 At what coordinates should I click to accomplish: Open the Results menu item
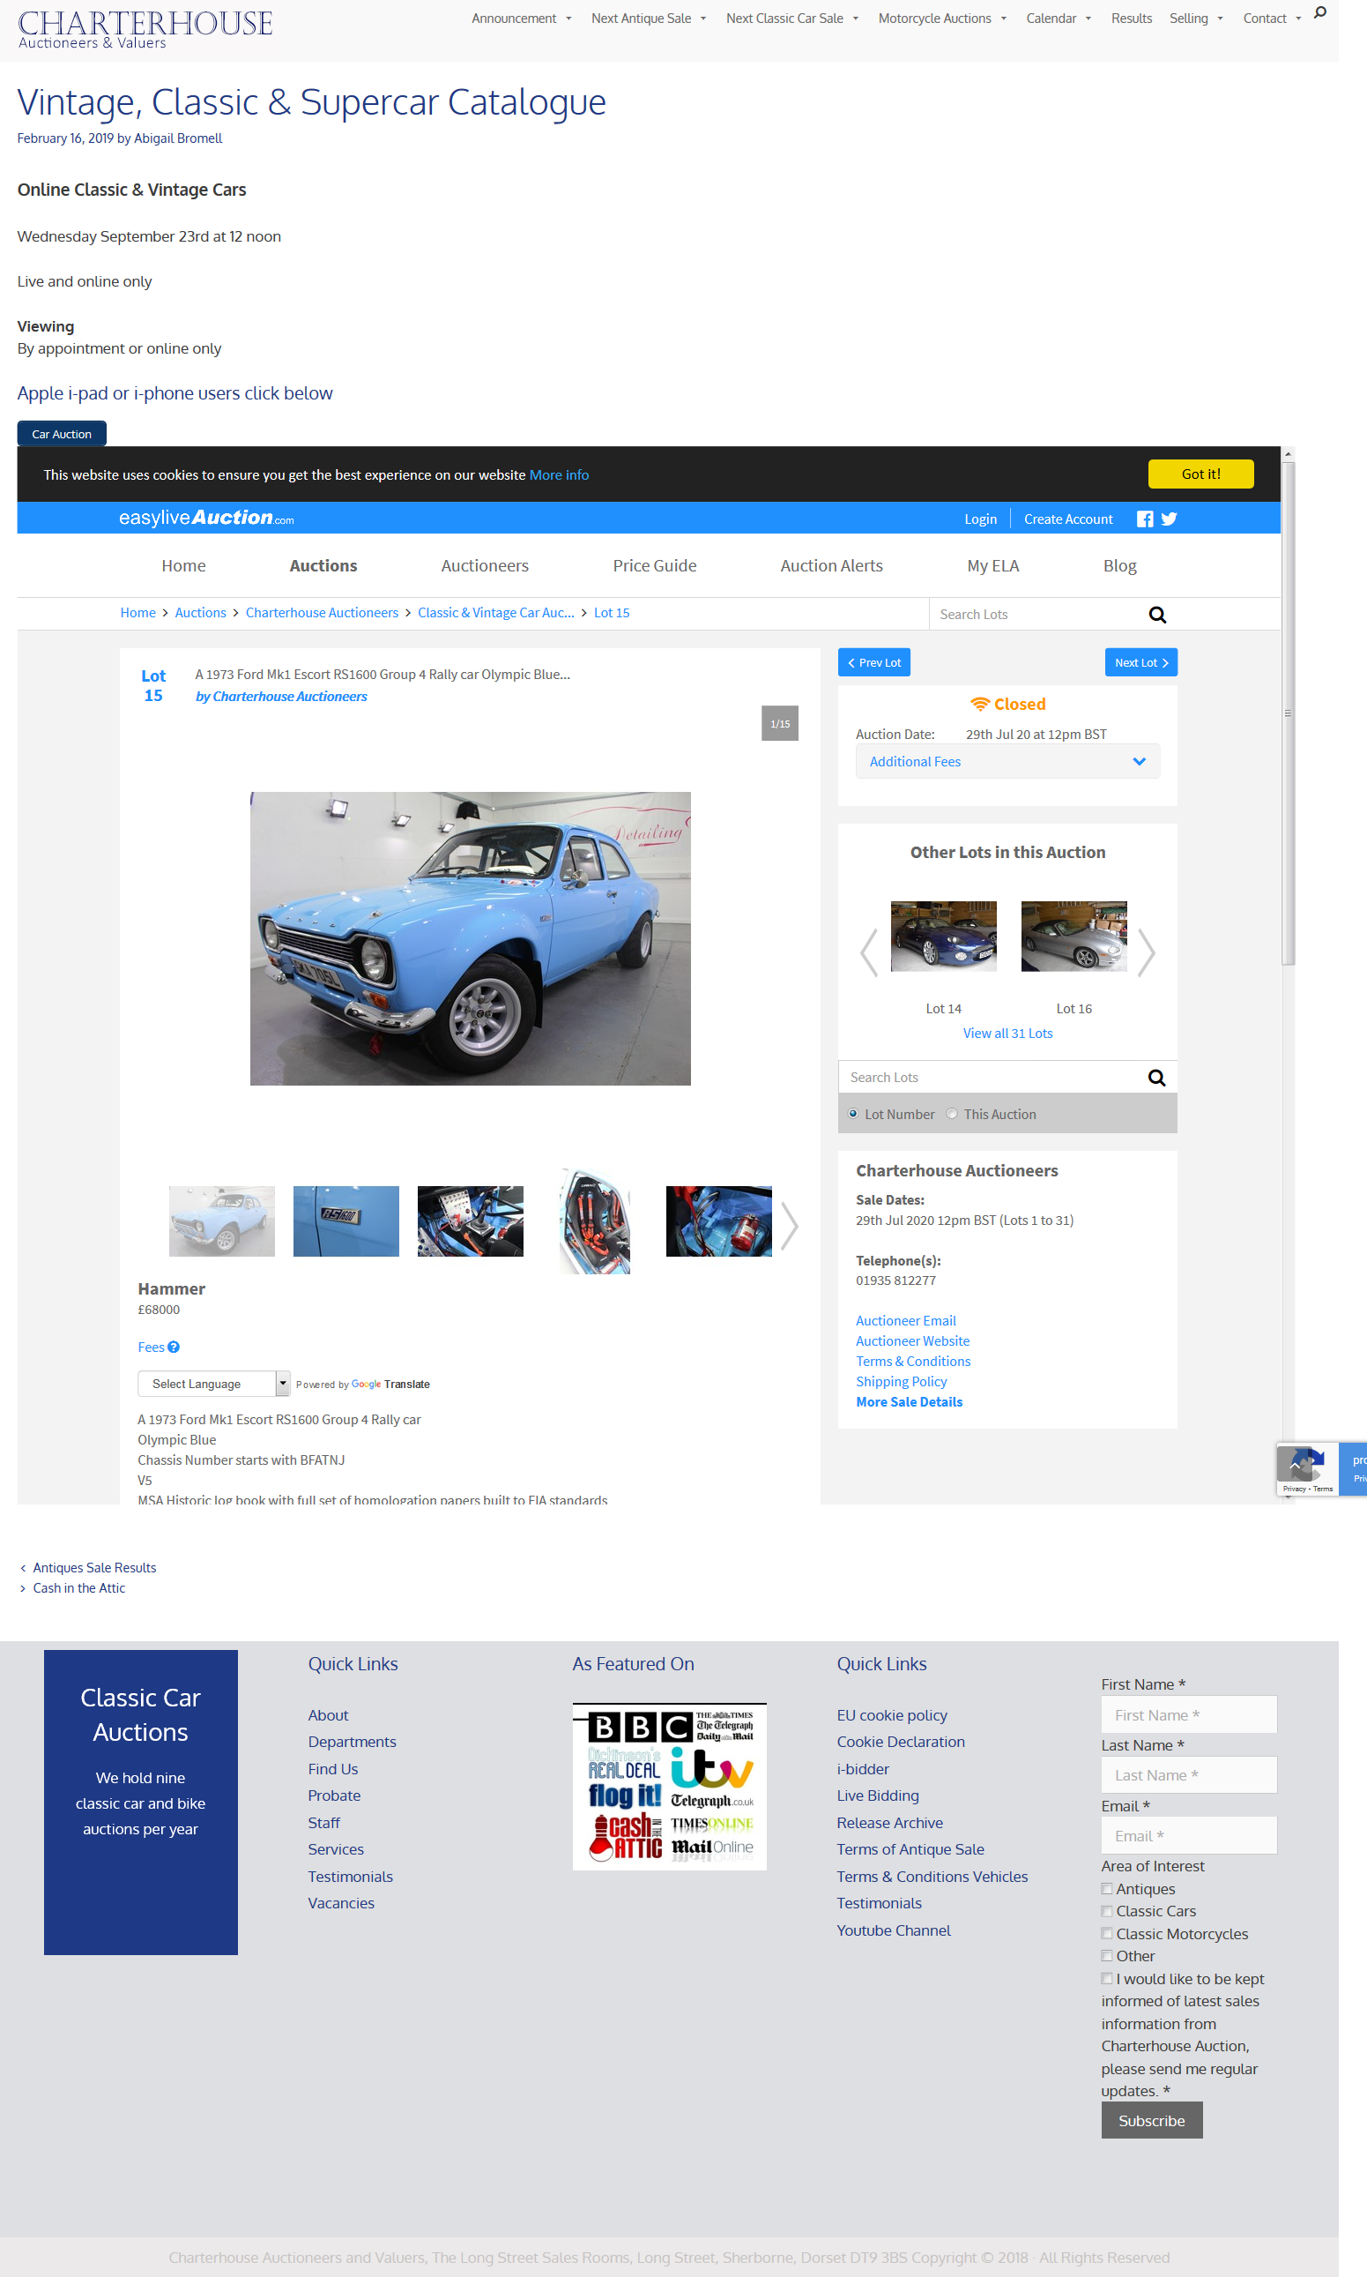pos(1131,19)
